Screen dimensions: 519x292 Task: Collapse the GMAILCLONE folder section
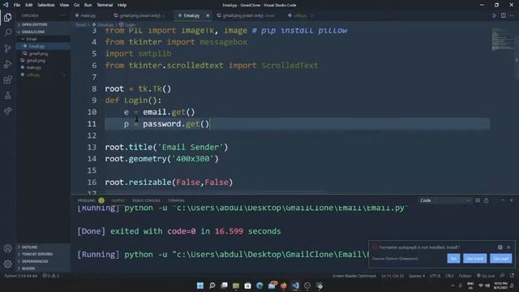(43, 32)
